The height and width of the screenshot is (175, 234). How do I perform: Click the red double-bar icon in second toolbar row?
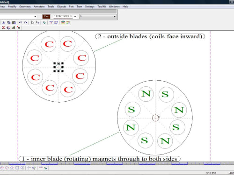[3, 28]
